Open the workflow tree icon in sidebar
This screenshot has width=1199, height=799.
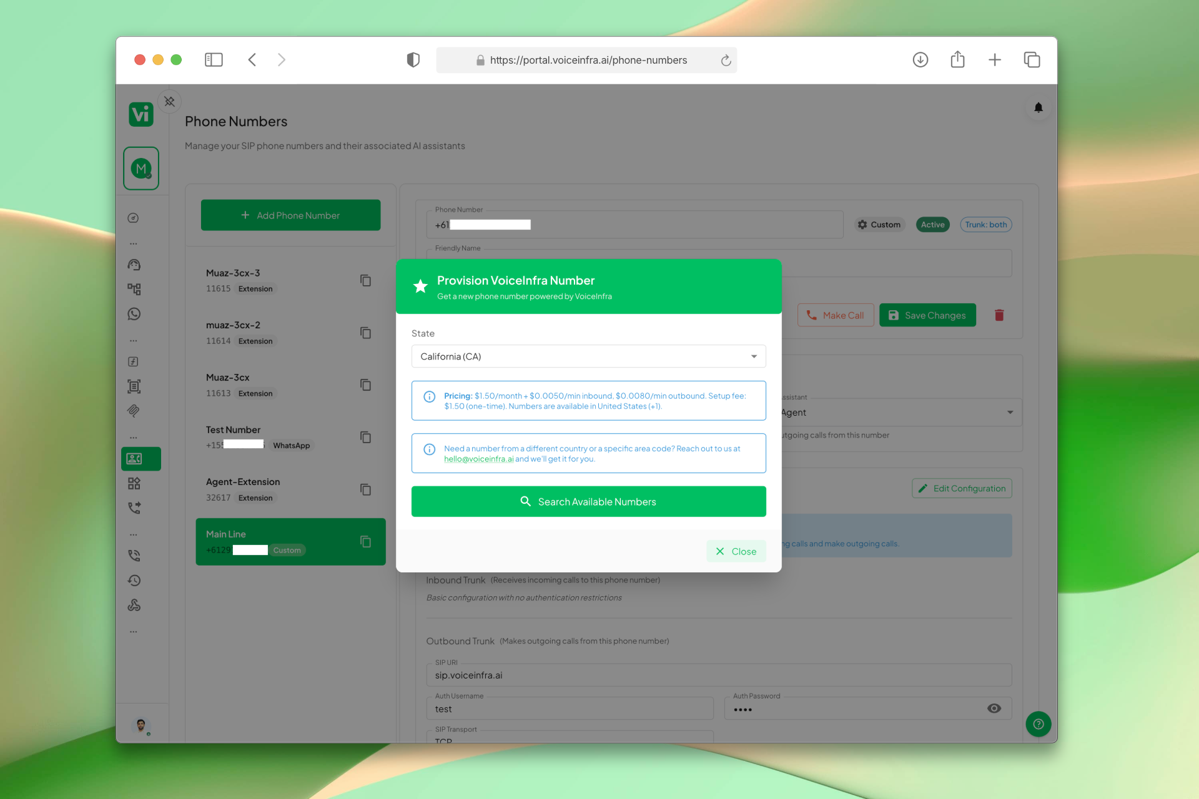point(134,289)
